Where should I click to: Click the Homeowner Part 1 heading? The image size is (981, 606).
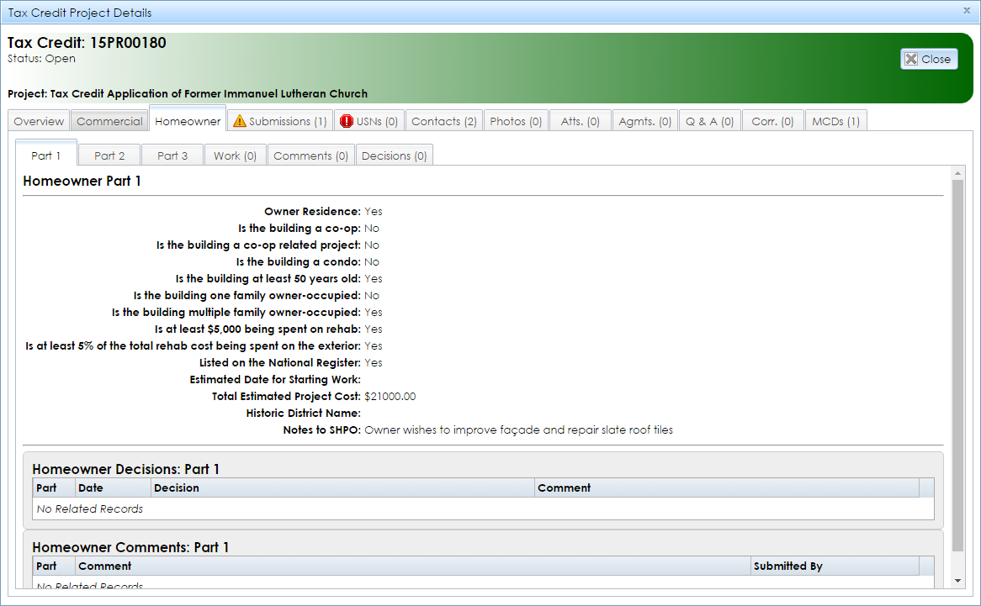coord(82,182)
